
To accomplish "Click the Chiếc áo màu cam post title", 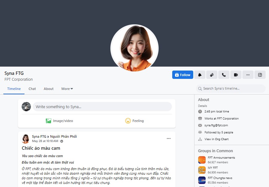I will [41, 148].
